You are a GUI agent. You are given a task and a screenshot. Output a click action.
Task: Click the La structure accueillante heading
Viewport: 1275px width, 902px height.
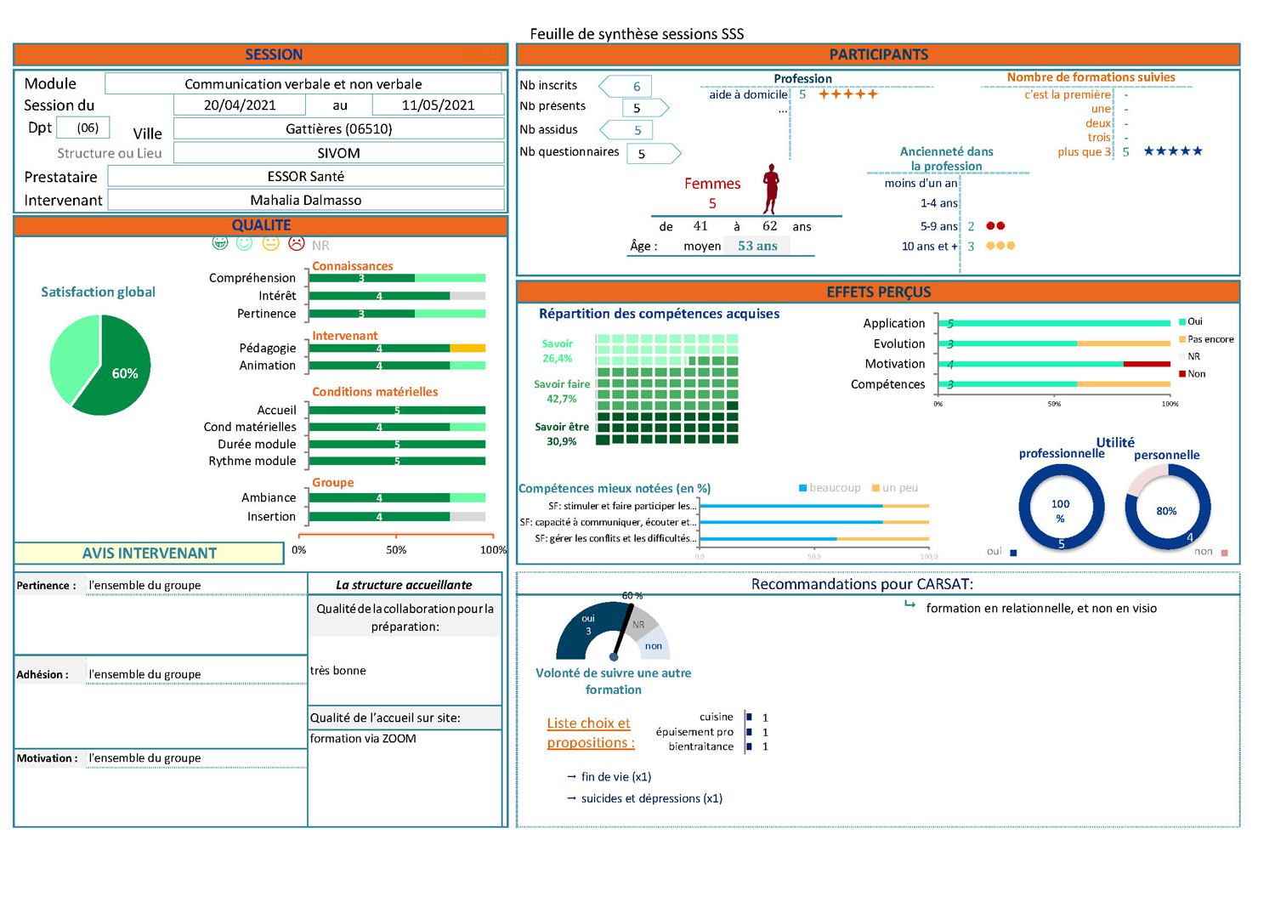coord(404,585)
